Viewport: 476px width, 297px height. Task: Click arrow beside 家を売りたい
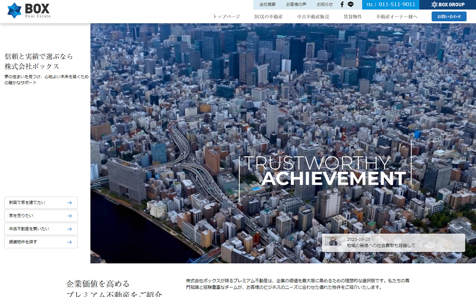pyautogui.click(x=69, y=216)
